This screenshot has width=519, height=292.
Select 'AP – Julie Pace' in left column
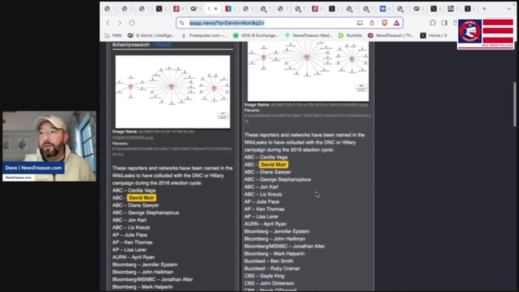pyautogui.click(x=130, y=235)
